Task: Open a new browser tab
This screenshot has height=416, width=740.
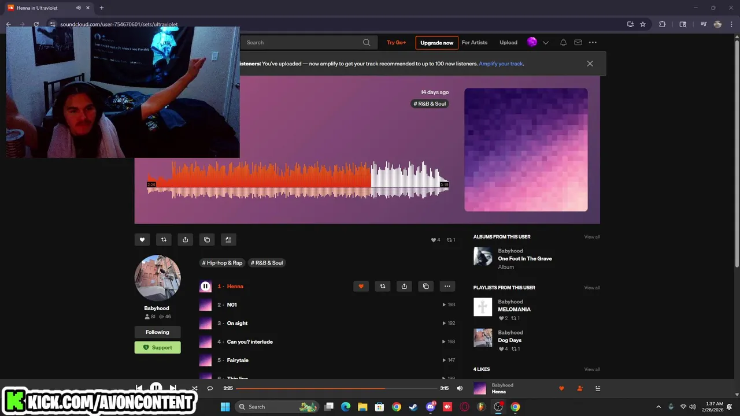Action: [x=101, y=8]
